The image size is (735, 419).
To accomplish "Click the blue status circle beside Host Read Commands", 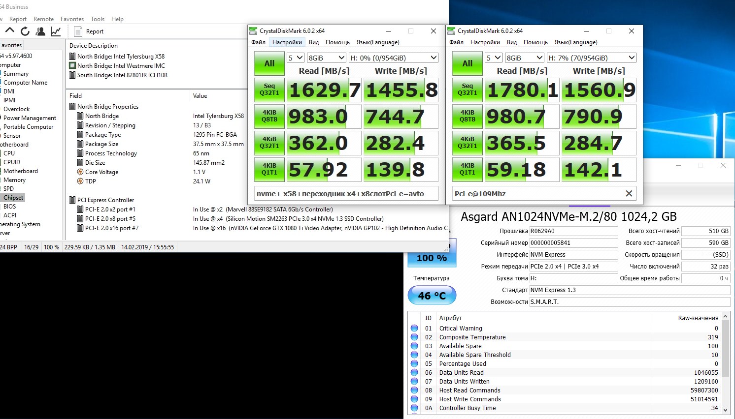I will click(x=414, y=390).
